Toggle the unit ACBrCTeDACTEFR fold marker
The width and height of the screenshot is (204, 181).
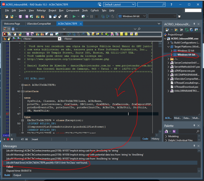[x=23, y=85]
